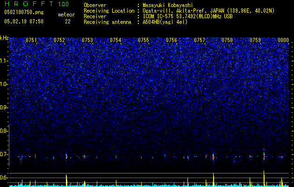
Task: Select observer name Masayuki Kobayashi
Action: (168, 5)
